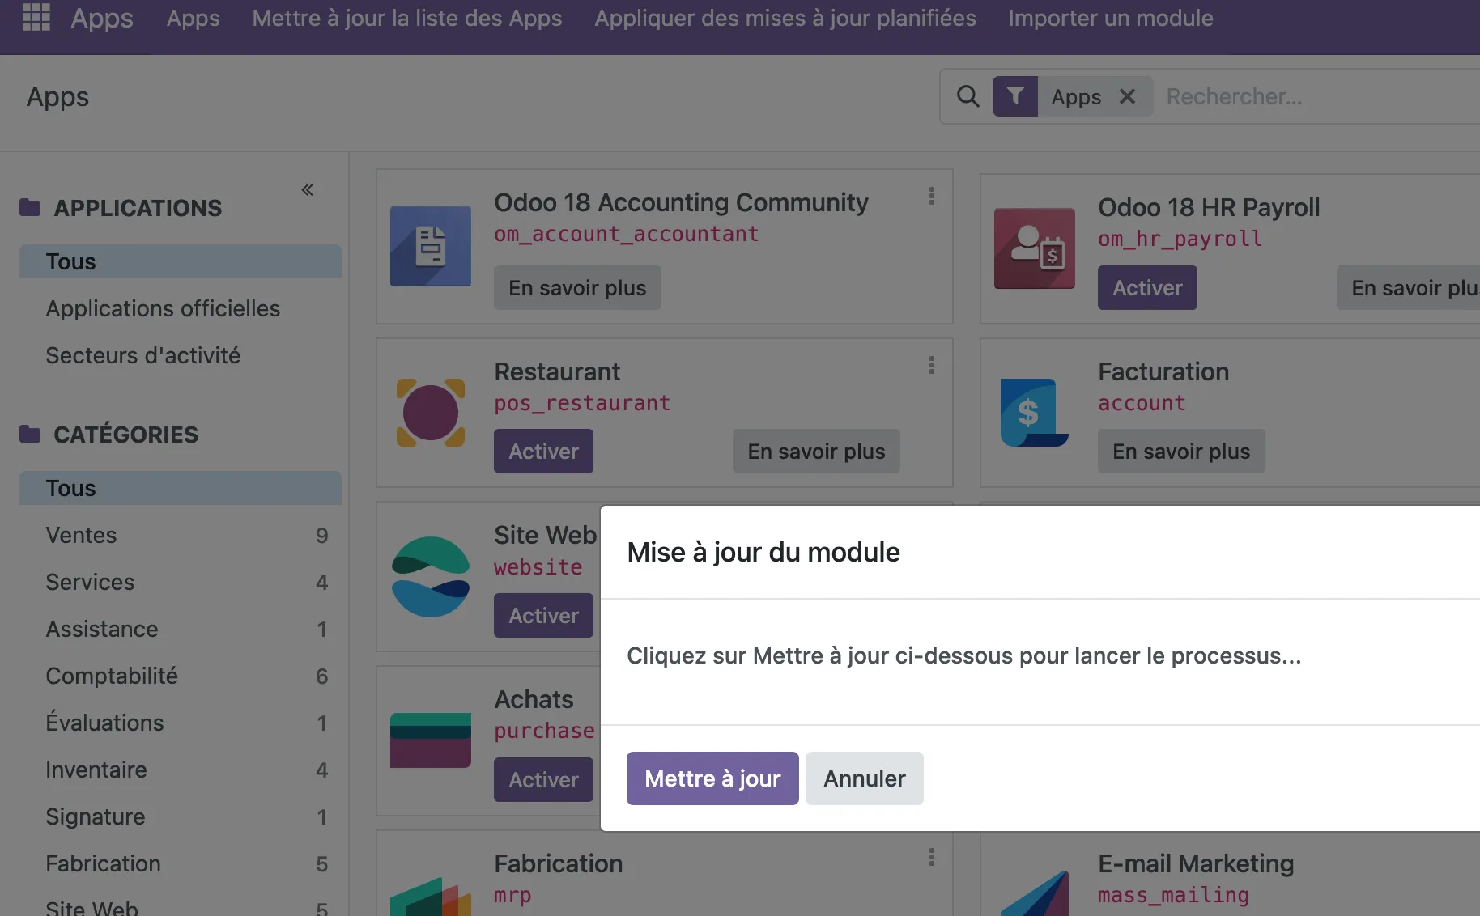
Task: Click the mass_mailing technical name
Action: point(1173,895)
